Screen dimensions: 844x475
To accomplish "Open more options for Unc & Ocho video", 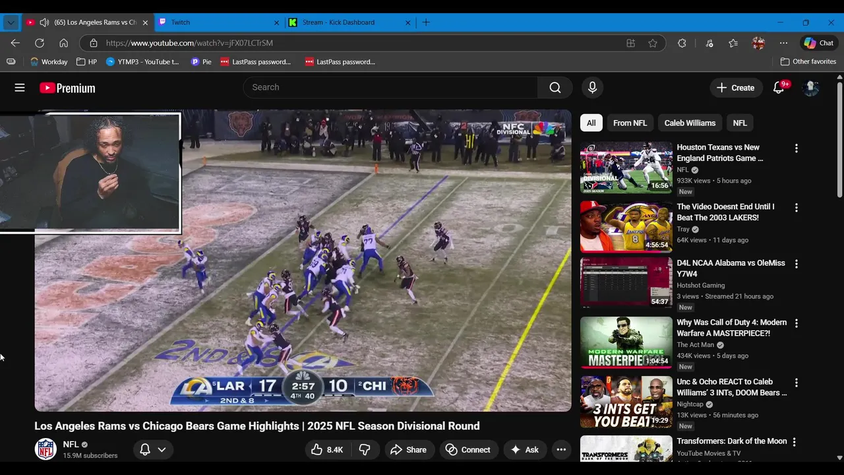I will tap(796, 383).
